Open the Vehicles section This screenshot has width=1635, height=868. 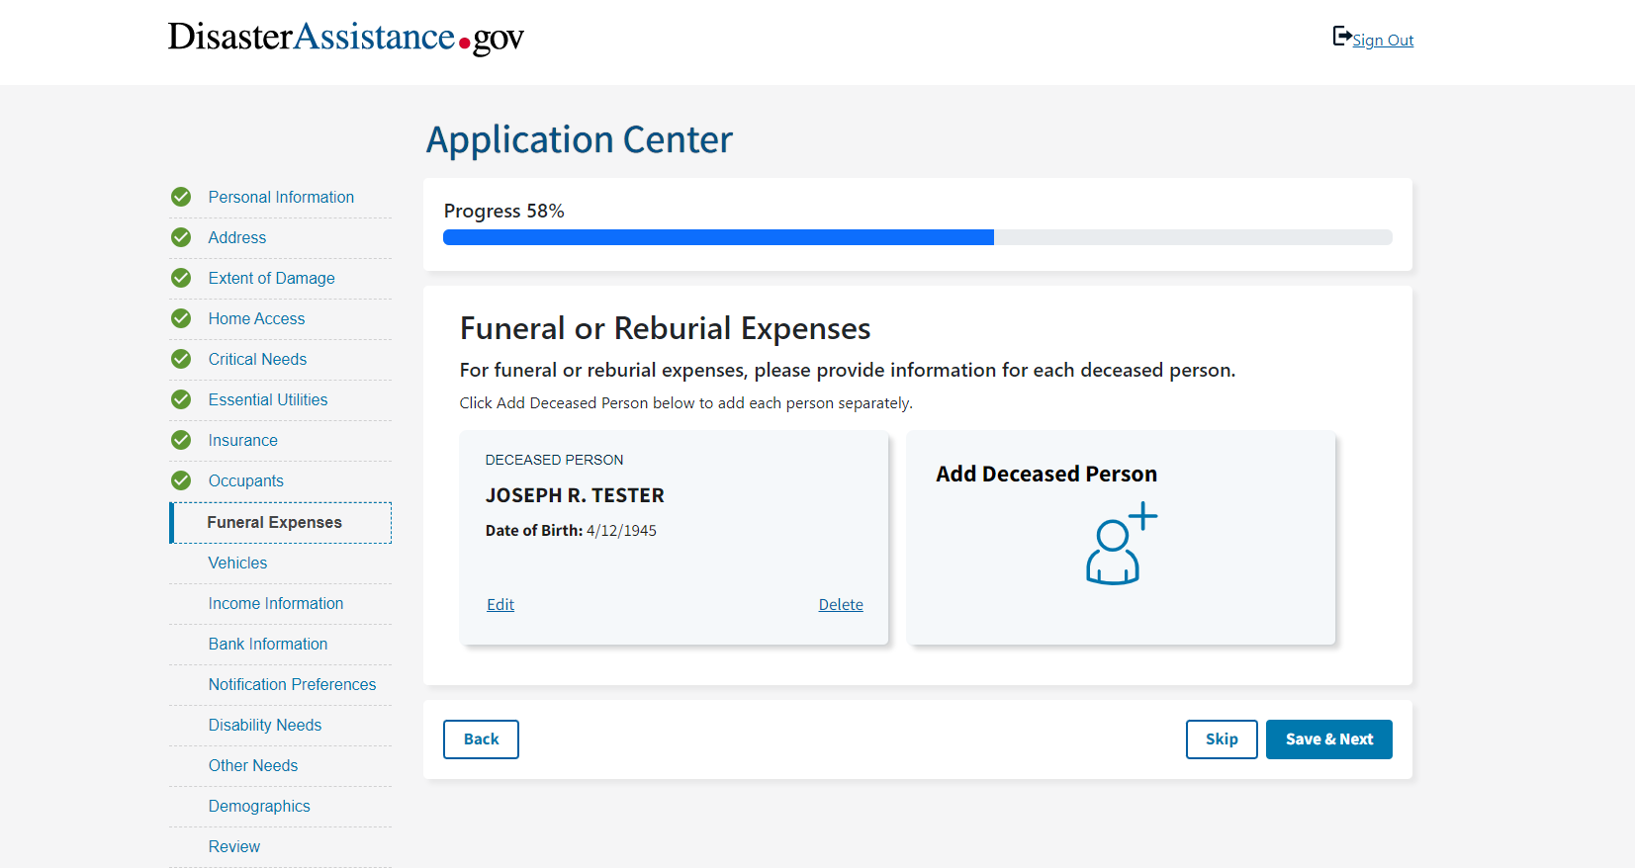click(x=237, y=563)
